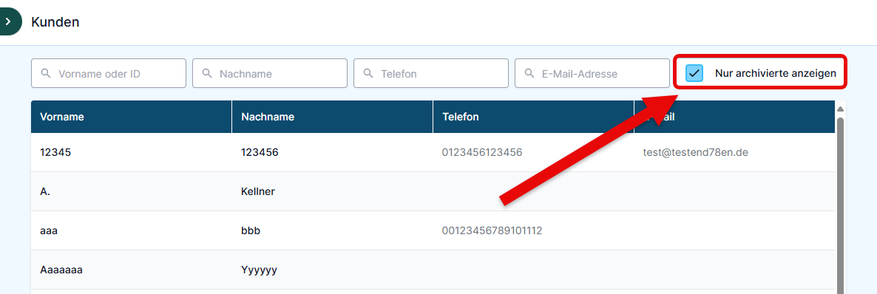This screenshot has height=294, width=877.
Task: Click the Telefon column header
Action: click(534, 117)
